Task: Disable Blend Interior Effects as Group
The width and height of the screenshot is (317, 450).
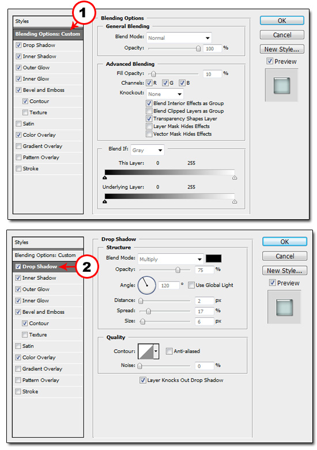Action: click(149, 103)
